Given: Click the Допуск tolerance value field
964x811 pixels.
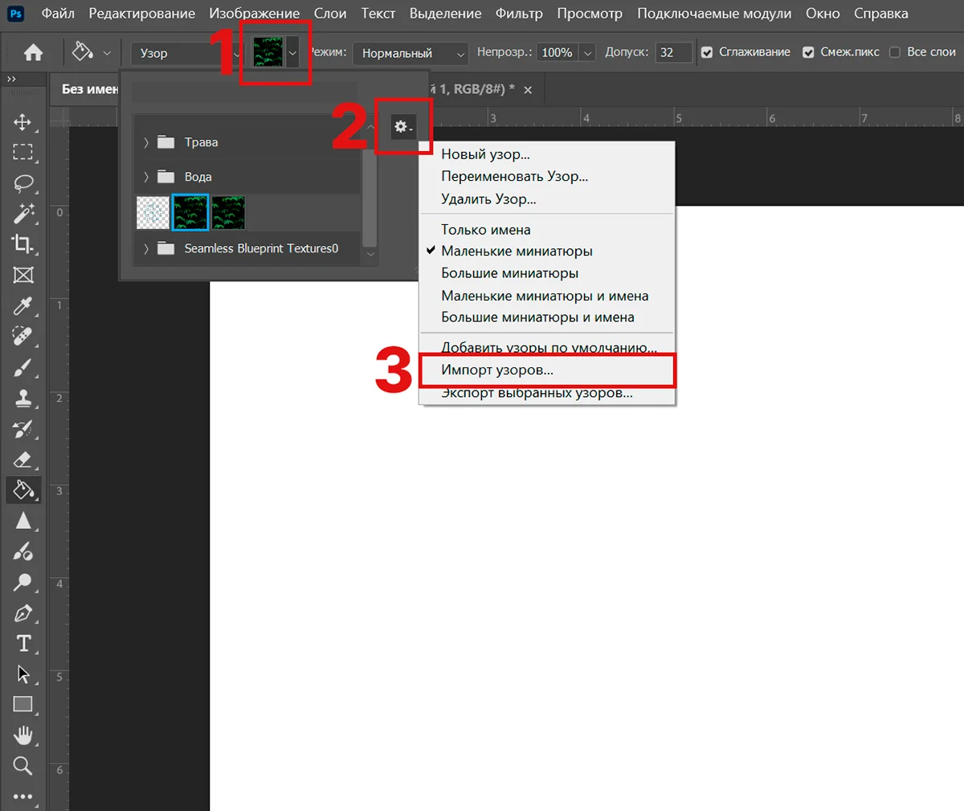Looking at the screenshot, I should [x=673, y=53].
